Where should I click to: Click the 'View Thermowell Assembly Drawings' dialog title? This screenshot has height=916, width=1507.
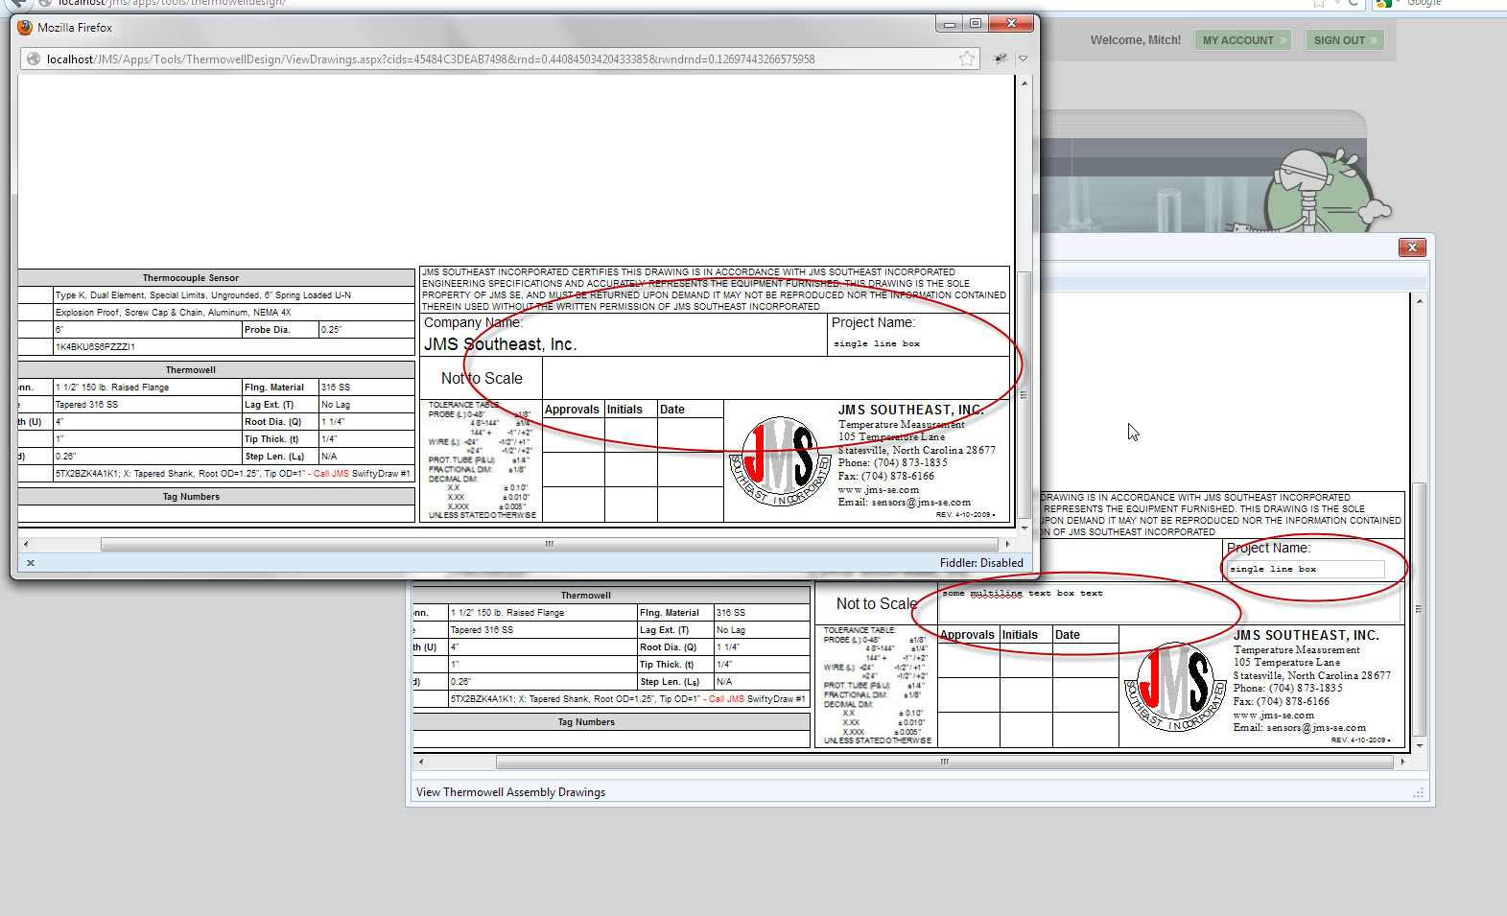510,792
